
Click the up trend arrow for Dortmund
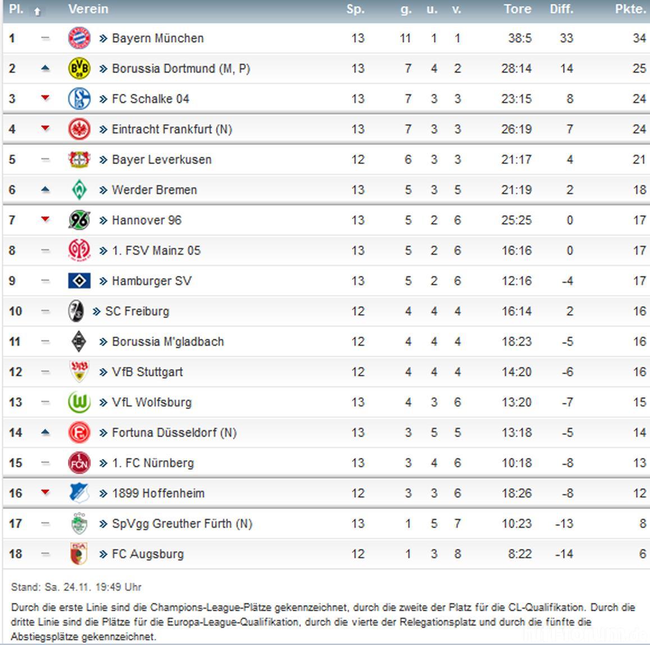(x=45, y=69)
